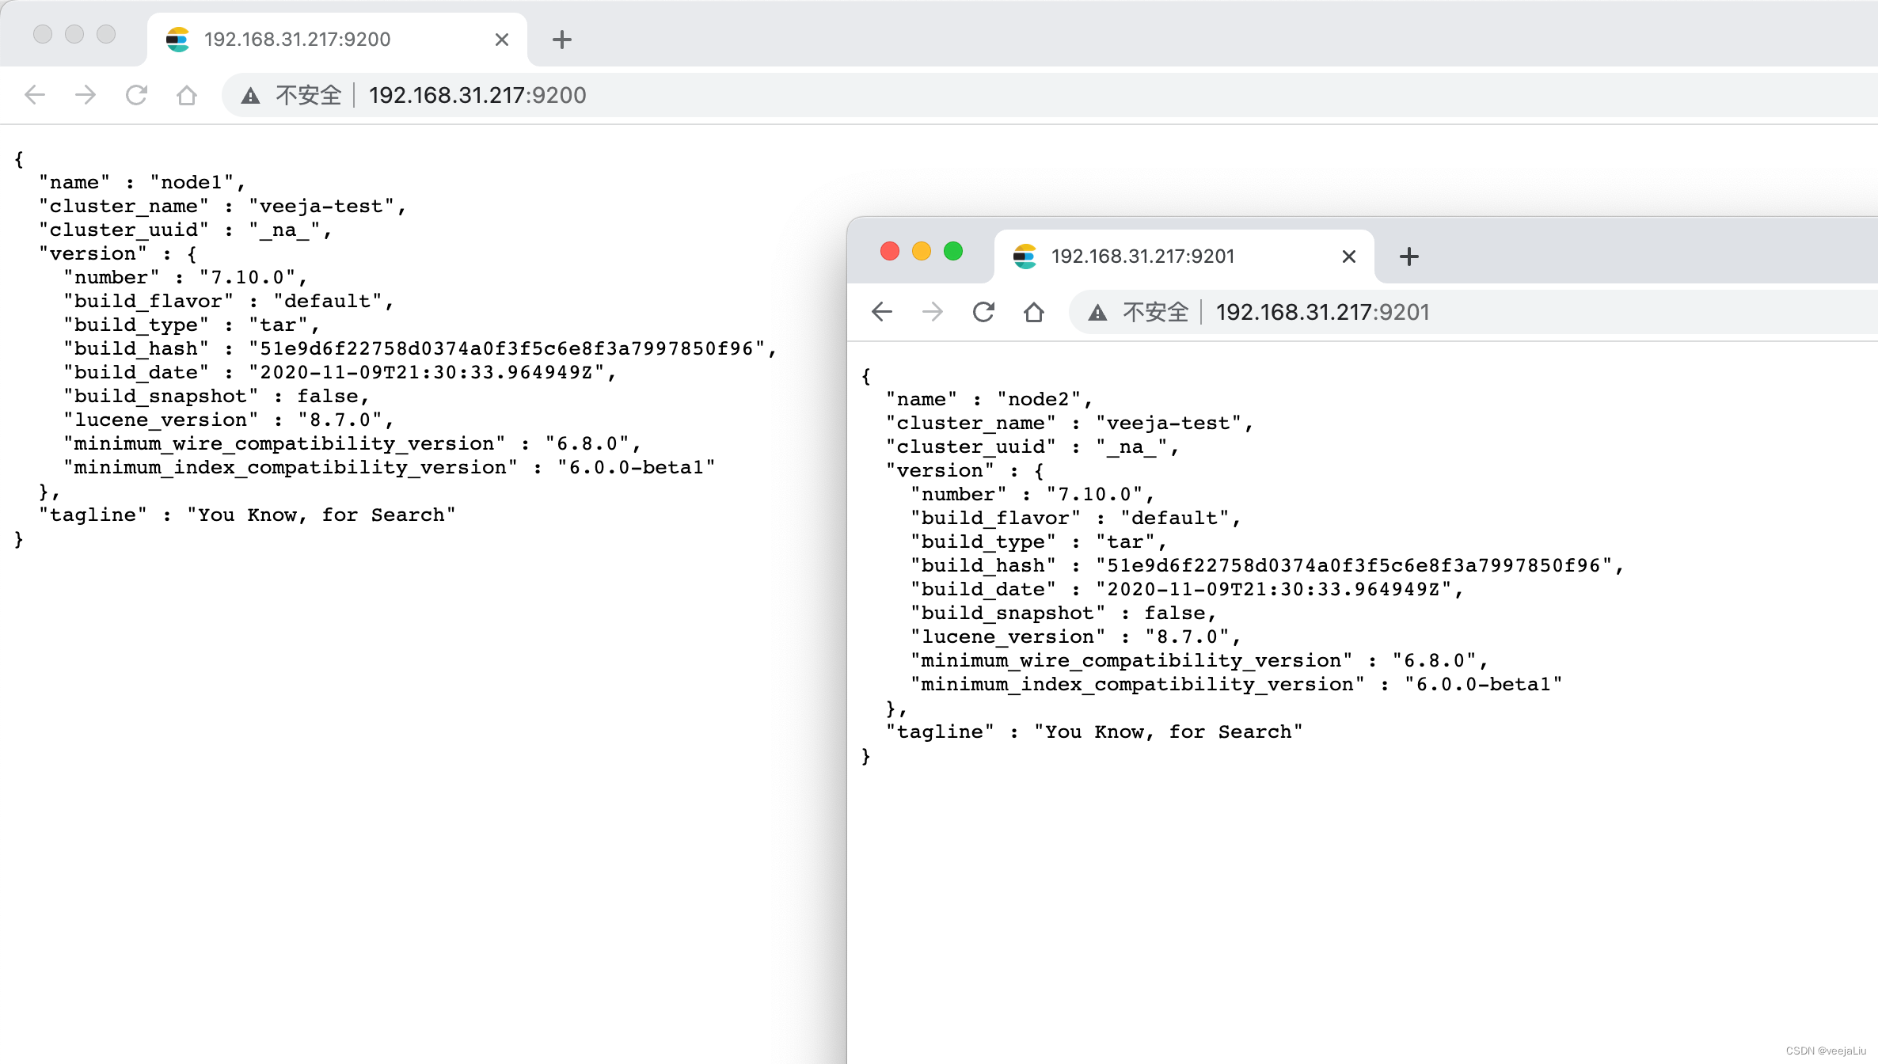The height and width of the screenshot is (1064, 1878).
Task: Reload the 9201 page
Action: (x=983, y=312)
